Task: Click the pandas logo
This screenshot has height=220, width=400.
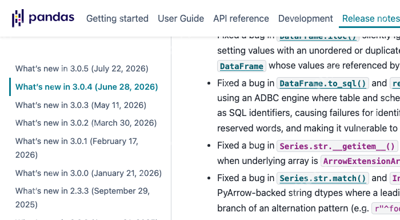Action: [x=43, y=18]
